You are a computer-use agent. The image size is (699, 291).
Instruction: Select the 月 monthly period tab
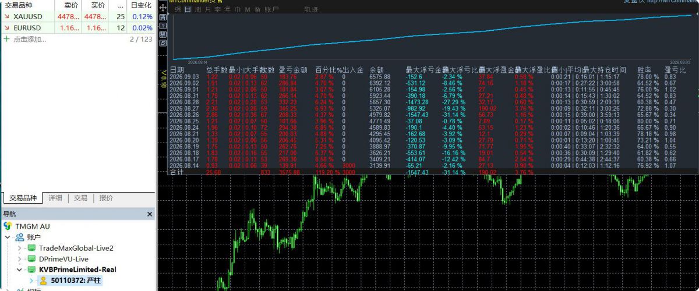[208, 10]
